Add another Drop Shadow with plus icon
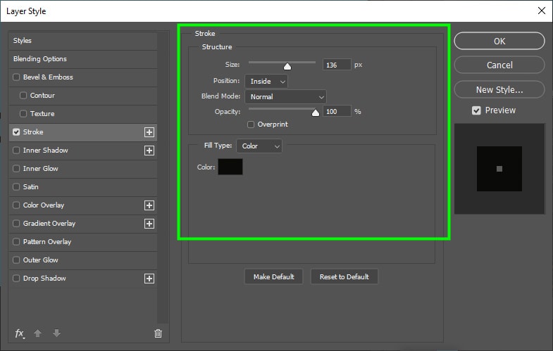This screenshot has width=553, height=351. coord(149,279)
